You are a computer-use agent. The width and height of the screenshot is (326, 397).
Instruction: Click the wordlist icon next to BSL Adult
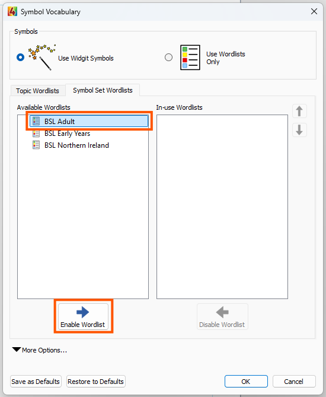click(x=36, y=121)
